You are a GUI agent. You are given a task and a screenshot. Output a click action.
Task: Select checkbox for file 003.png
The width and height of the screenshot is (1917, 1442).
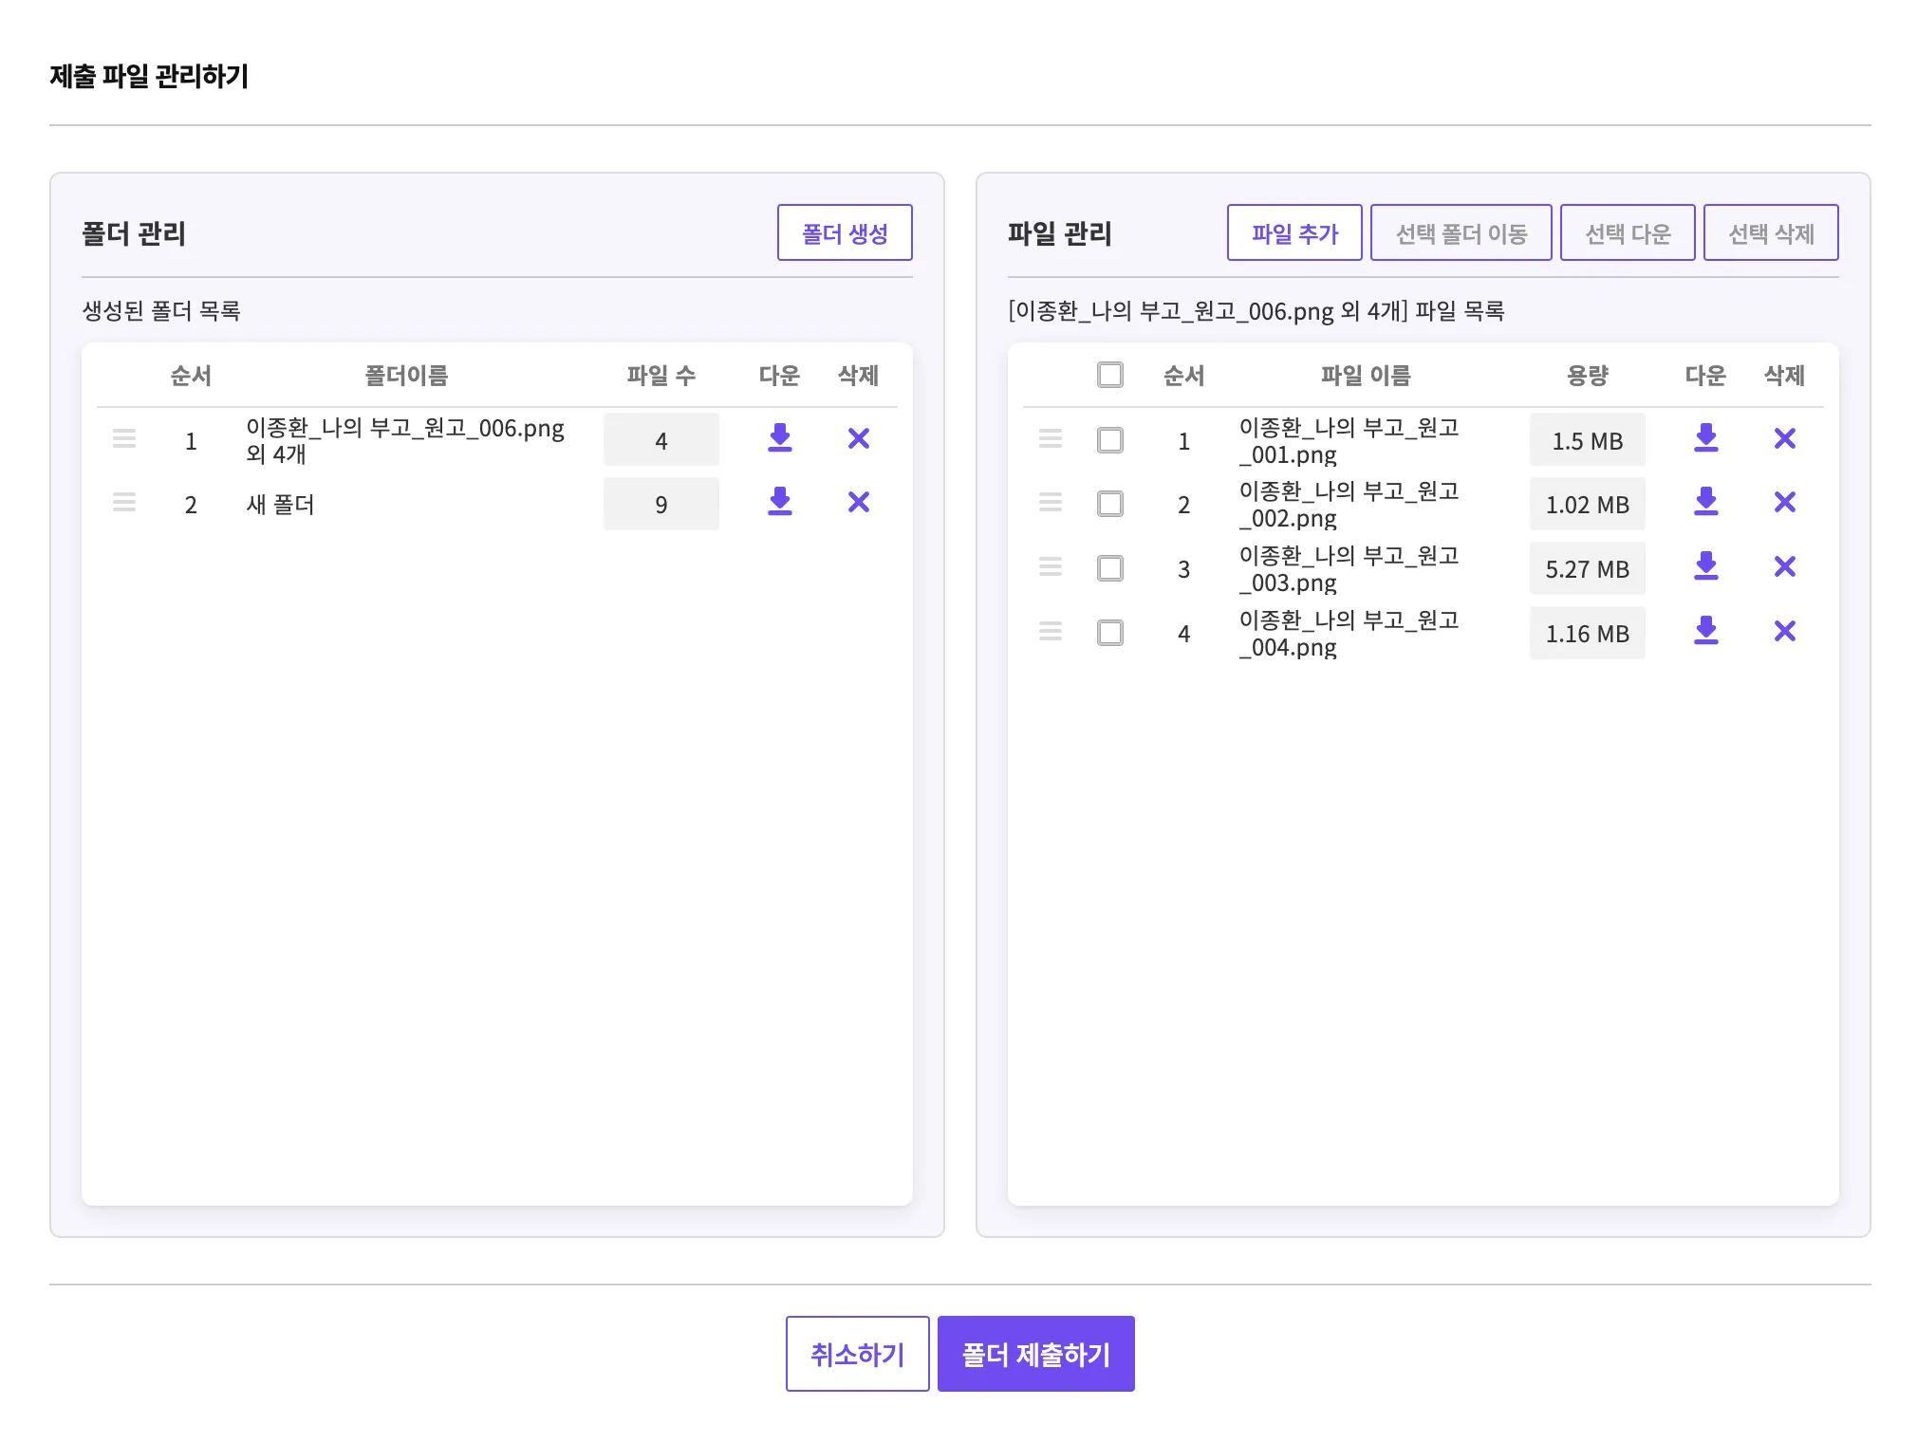pyautogui.click(x=1109, y=568)
